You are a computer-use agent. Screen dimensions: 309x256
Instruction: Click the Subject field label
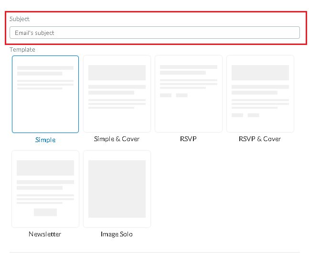(20, 19)
